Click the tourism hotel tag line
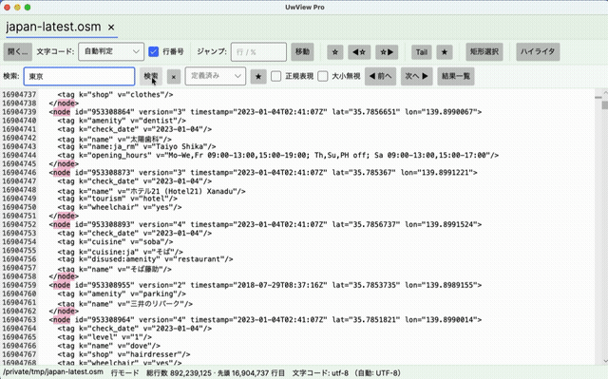The width and height of the screenshot is (608, 379). coord(118,199)
